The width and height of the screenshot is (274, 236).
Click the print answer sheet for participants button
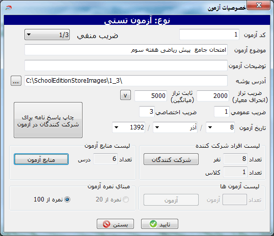[x=48, y=120]
